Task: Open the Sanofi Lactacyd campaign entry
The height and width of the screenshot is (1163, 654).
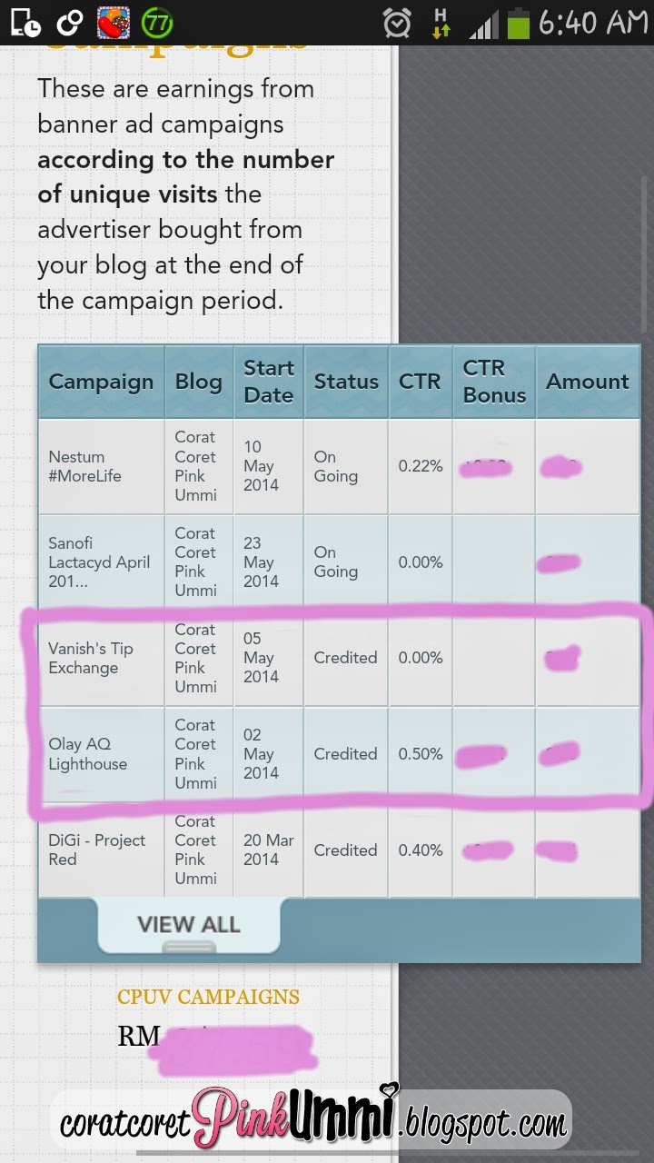Action: [99, 562]
